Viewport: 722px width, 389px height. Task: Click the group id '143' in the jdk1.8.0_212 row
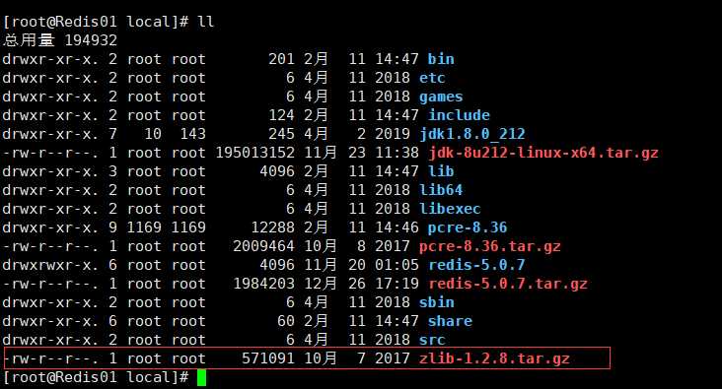pos(193,134)
